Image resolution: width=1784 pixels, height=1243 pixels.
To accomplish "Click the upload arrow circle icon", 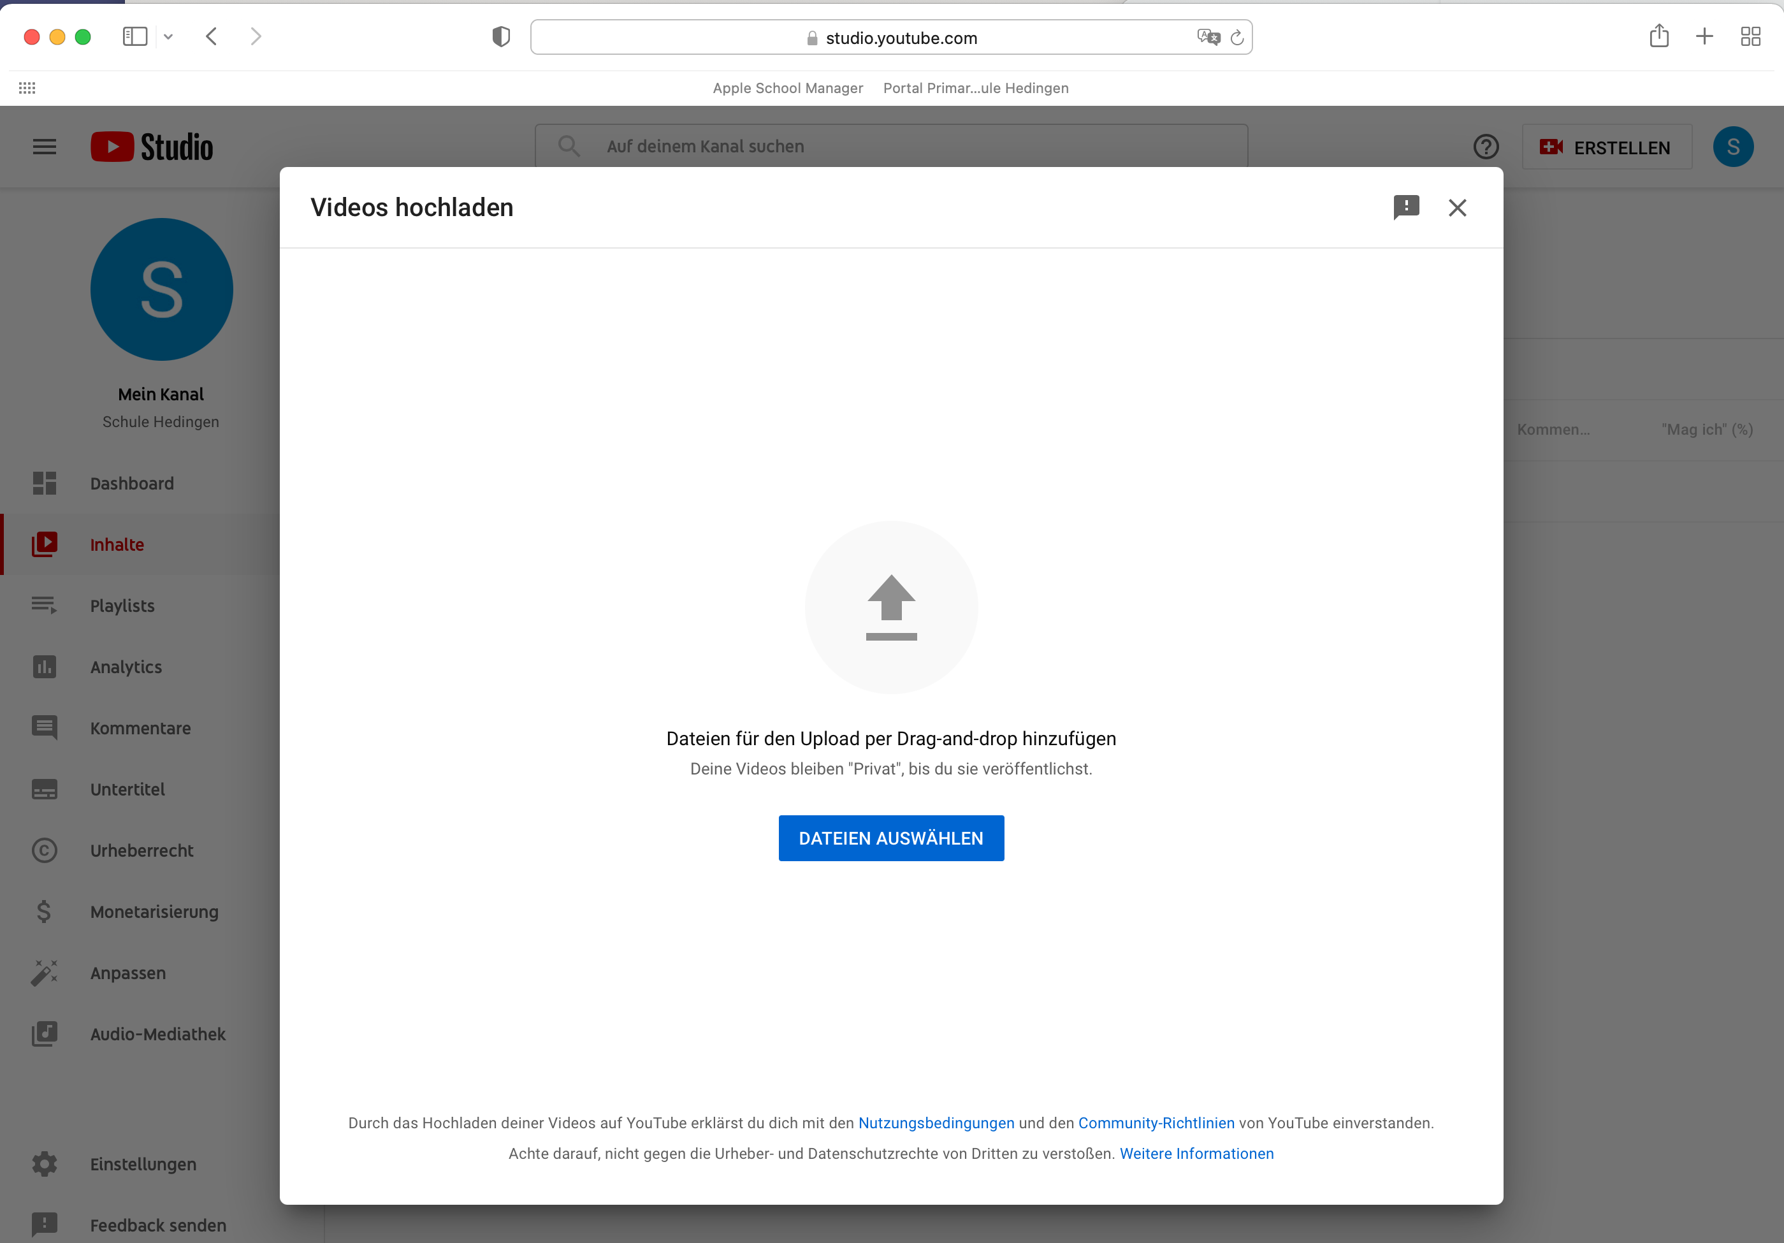I will [x=891, y=607].
